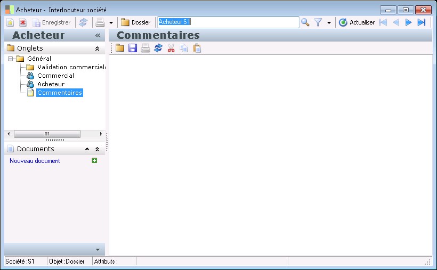Click the people icon beside Acheteur
The height and width of the screenshot is (270, 437).
tap(30, 84)
